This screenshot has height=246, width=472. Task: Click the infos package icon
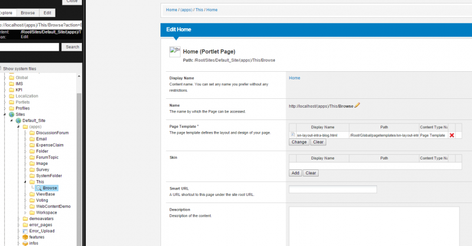(25, 243)
